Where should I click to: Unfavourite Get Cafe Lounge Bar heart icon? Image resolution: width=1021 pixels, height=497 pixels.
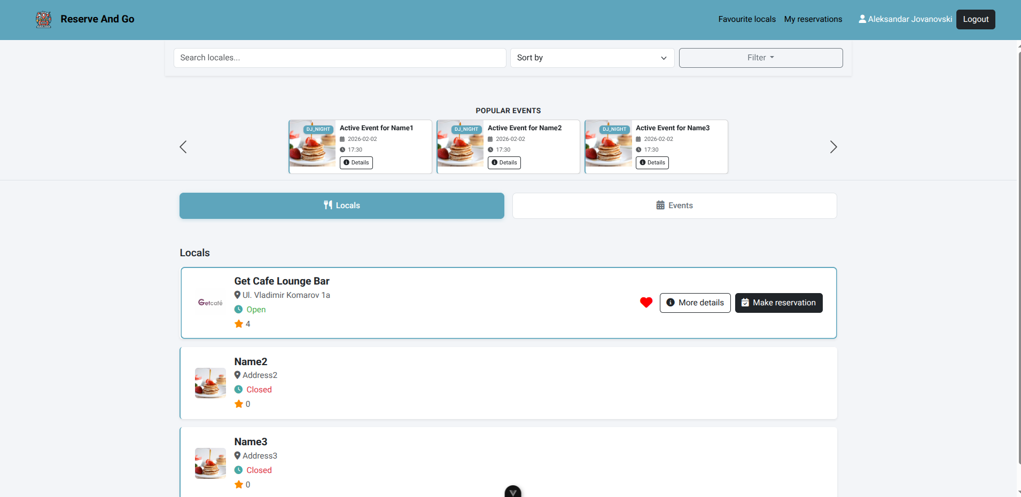(646, 303)
